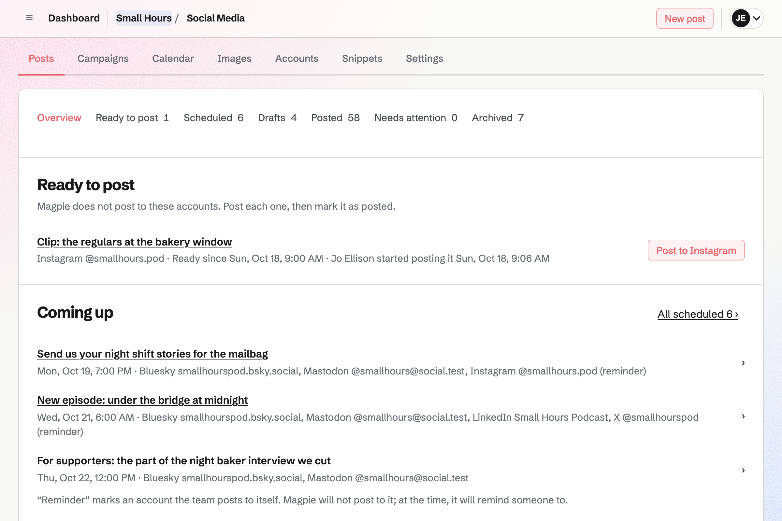Open the Accounts tab
782x521 pixels.
click(x=297, y=59)
